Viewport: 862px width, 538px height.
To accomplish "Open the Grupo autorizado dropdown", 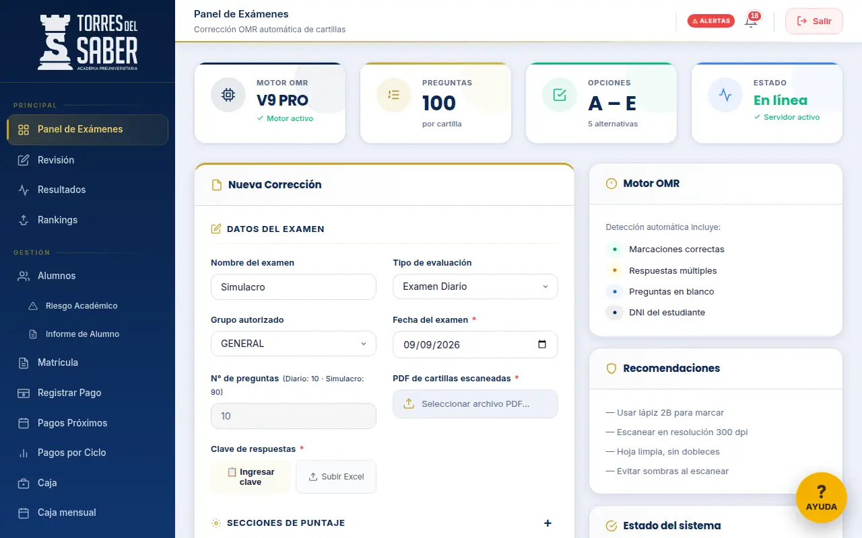I will pyautogui.click(x=294, y=344).
